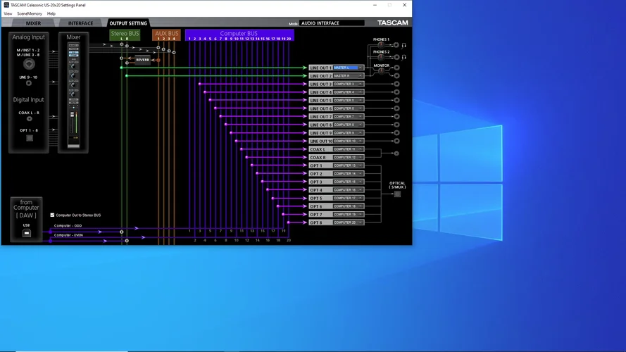Open the LINE OUT 2 source dropdown
The width and height of the screenshot is (626, 352).
(x=348, y=76)
